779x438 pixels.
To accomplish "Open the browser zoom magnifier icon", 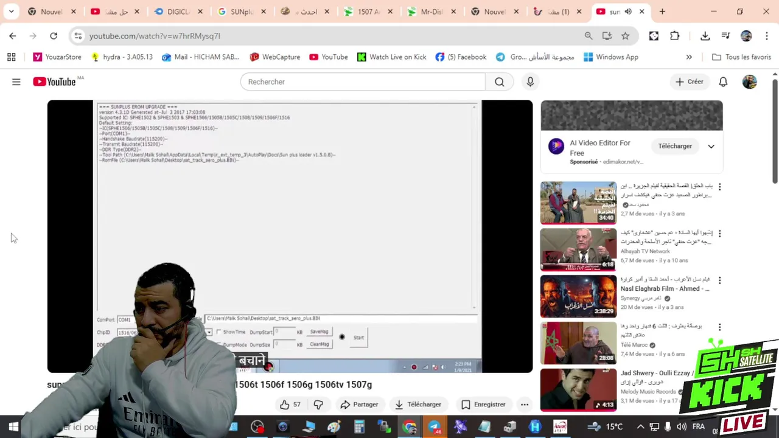I will (x=589, y=36).
